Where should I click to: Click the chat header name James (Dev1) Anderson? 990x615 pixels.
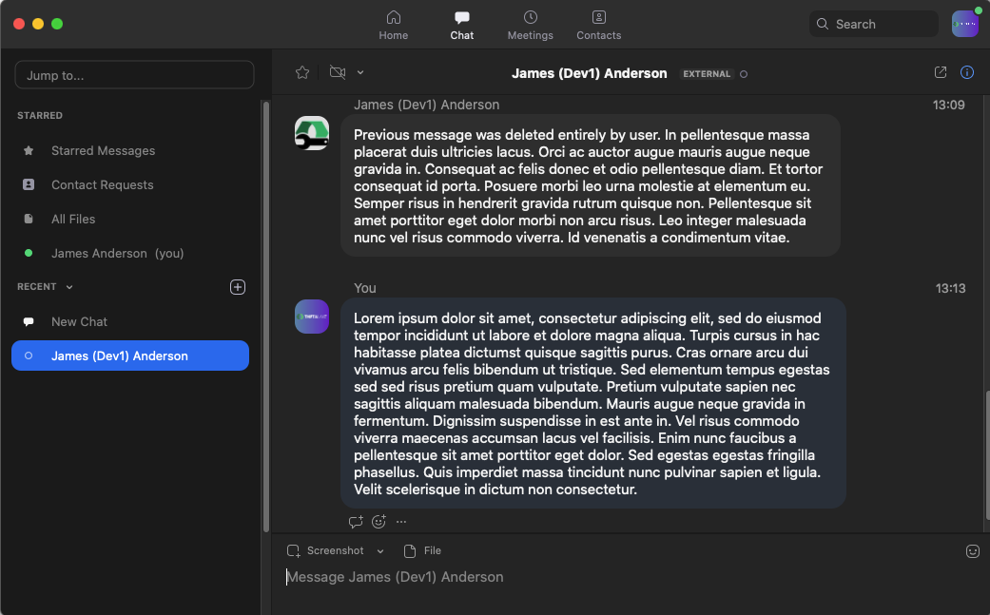click(x=589, y=73)
